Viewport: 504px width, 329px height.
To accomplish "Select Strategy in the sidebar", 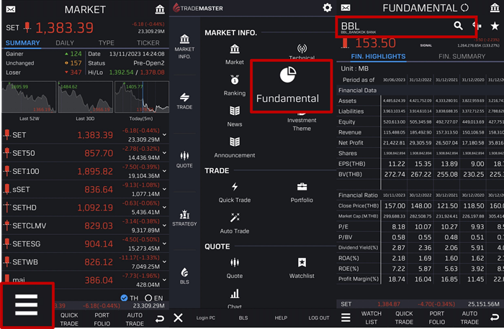I will (184, 218).
